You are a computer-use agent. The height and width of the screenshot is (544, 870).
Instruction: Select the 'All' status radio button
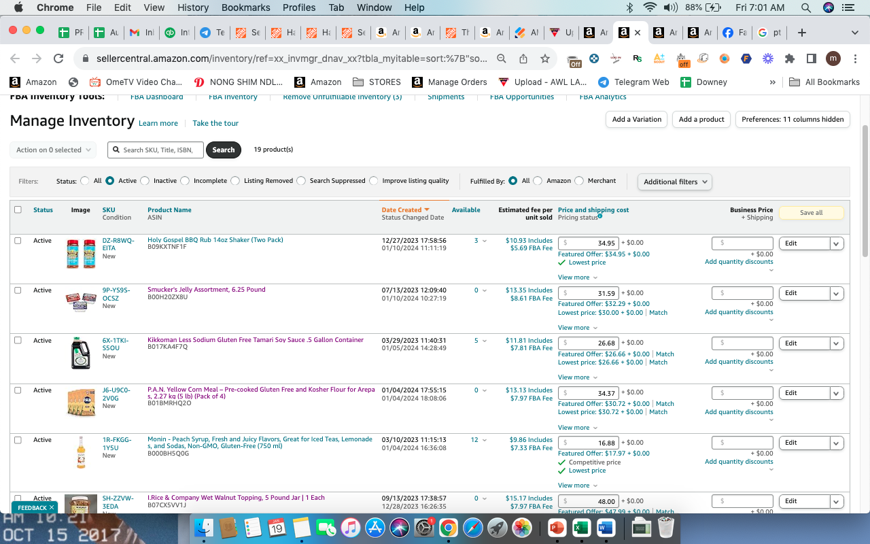85,181
